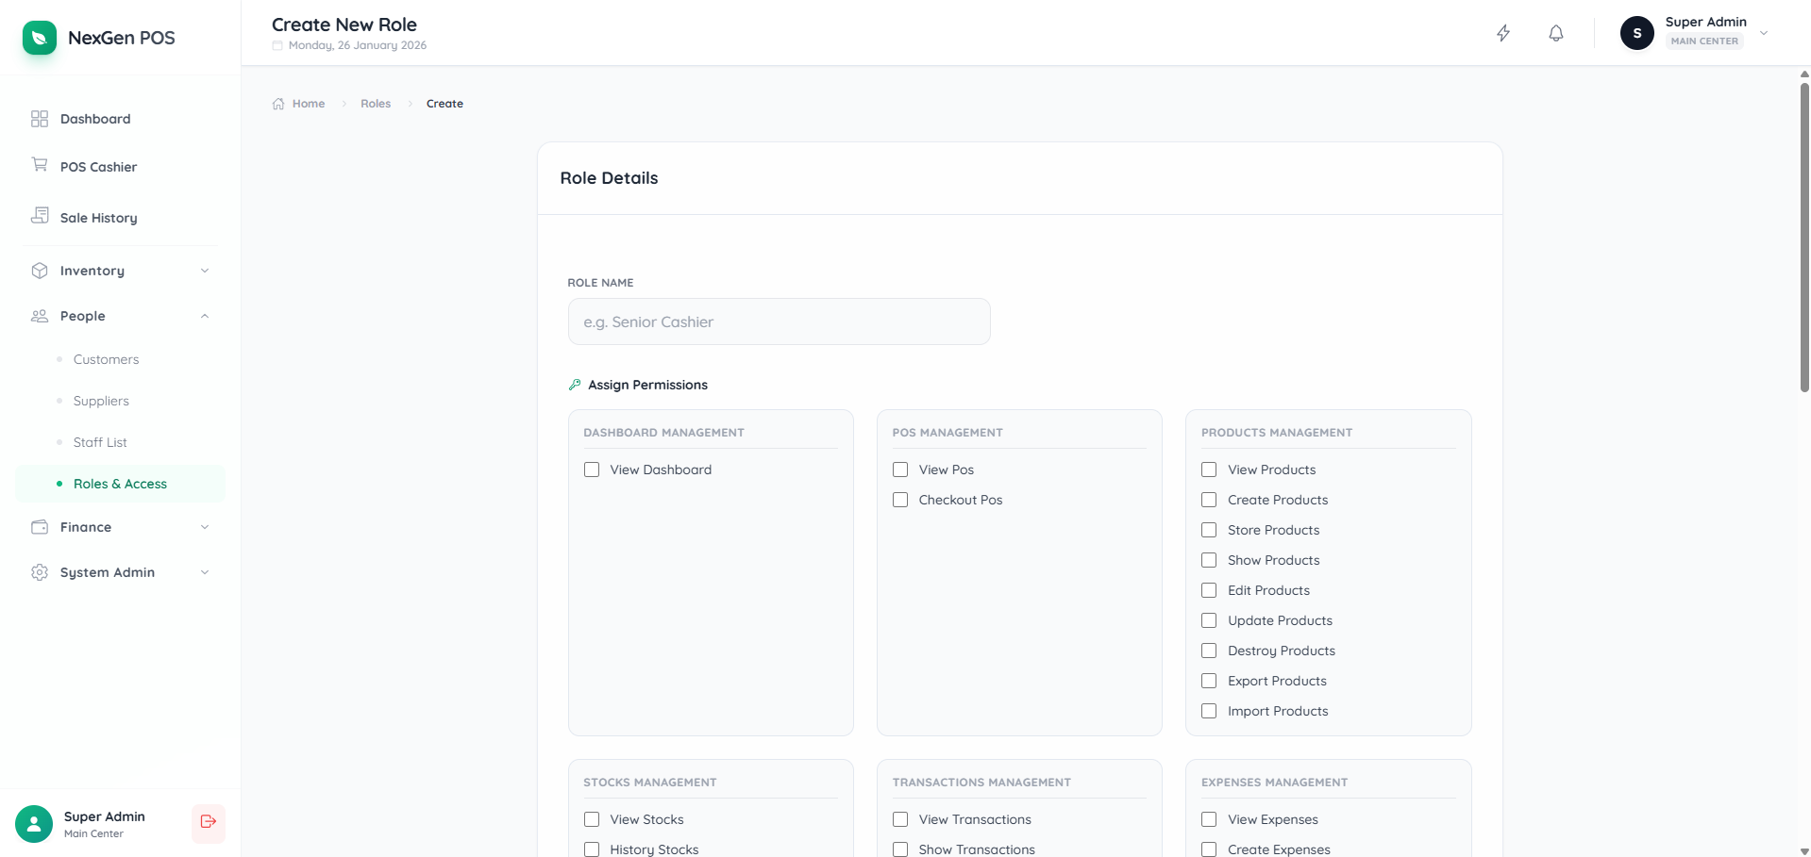Click the POS Cashier cart icon
The image size is (1811, 857).
[39, 166]
